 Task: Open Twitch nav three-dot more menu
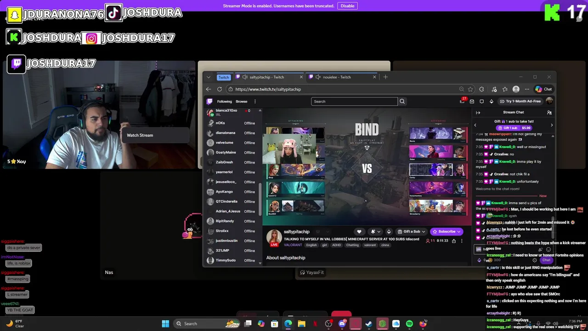pyautogui.click(x=255, y=102)
